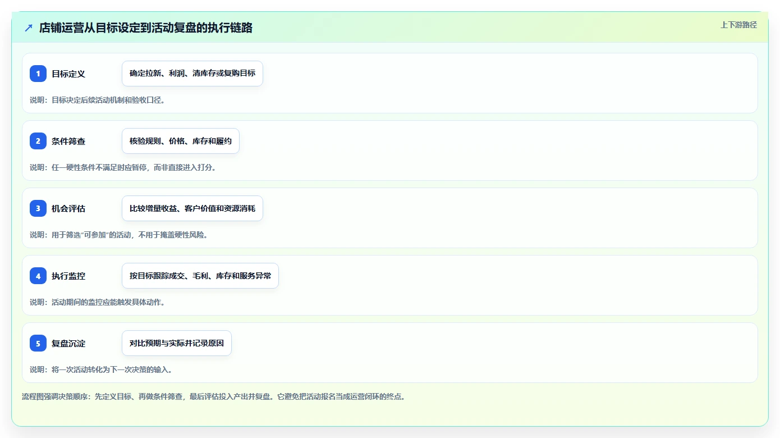780x438 pixels.
Task: Click the note 将一次活动转化为下一次决策的输入
Action: click(x=101, y=369)
